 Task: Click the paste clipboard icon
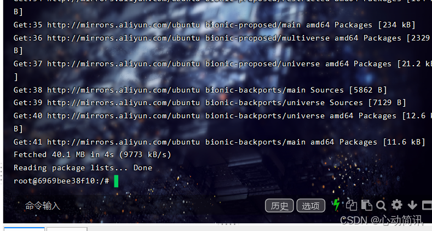click(x=367, y=205)
